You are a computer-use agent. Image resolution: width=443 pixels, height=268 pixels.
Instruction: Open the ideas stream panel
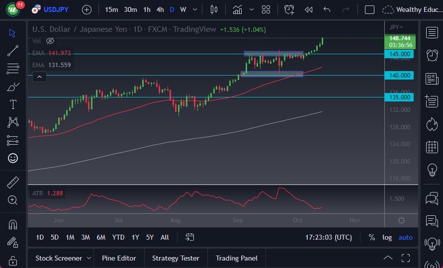tap(432, 244)
